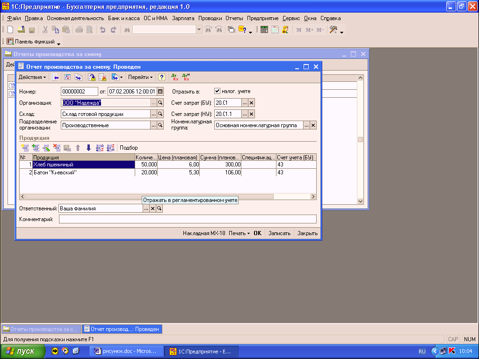
Task: Click the Дт/Кт postings result icon
Action: [x=175, y=77]
